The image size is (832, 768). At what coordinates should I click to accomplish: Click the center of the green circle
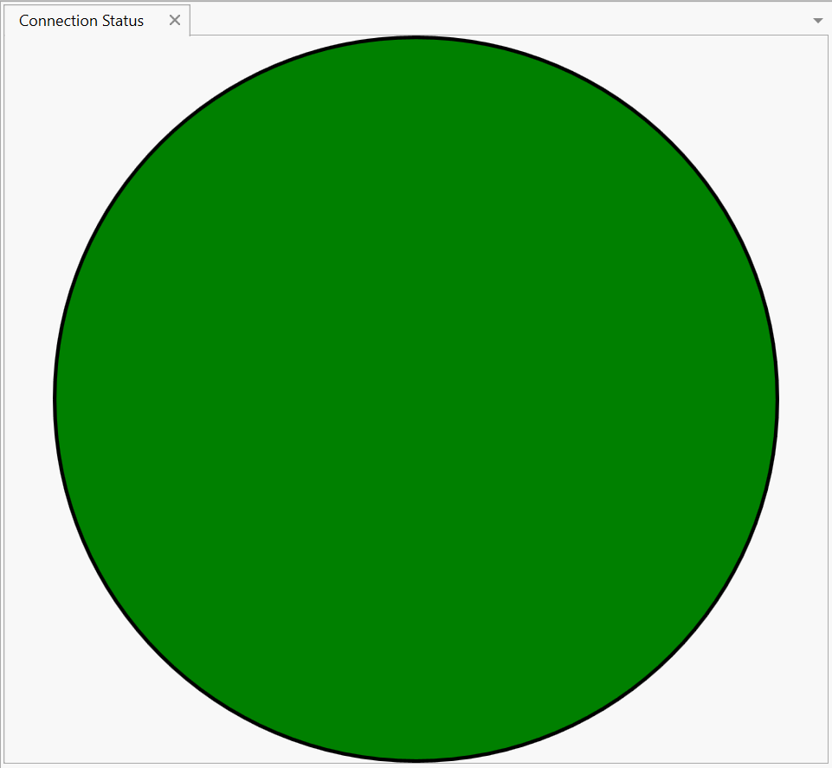416,399
